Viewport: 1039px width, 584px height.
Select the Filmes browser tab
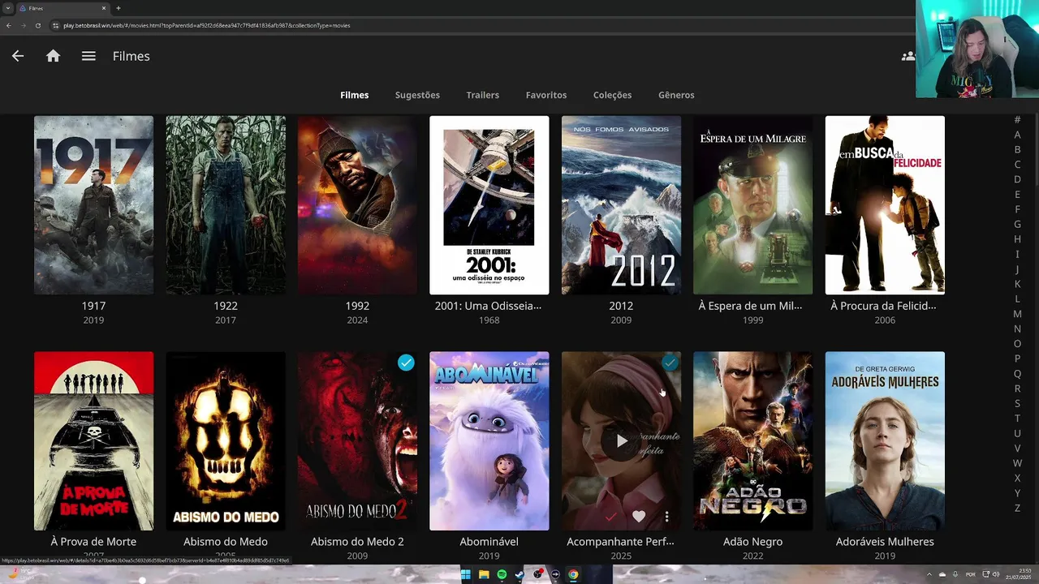click(63, 8)
